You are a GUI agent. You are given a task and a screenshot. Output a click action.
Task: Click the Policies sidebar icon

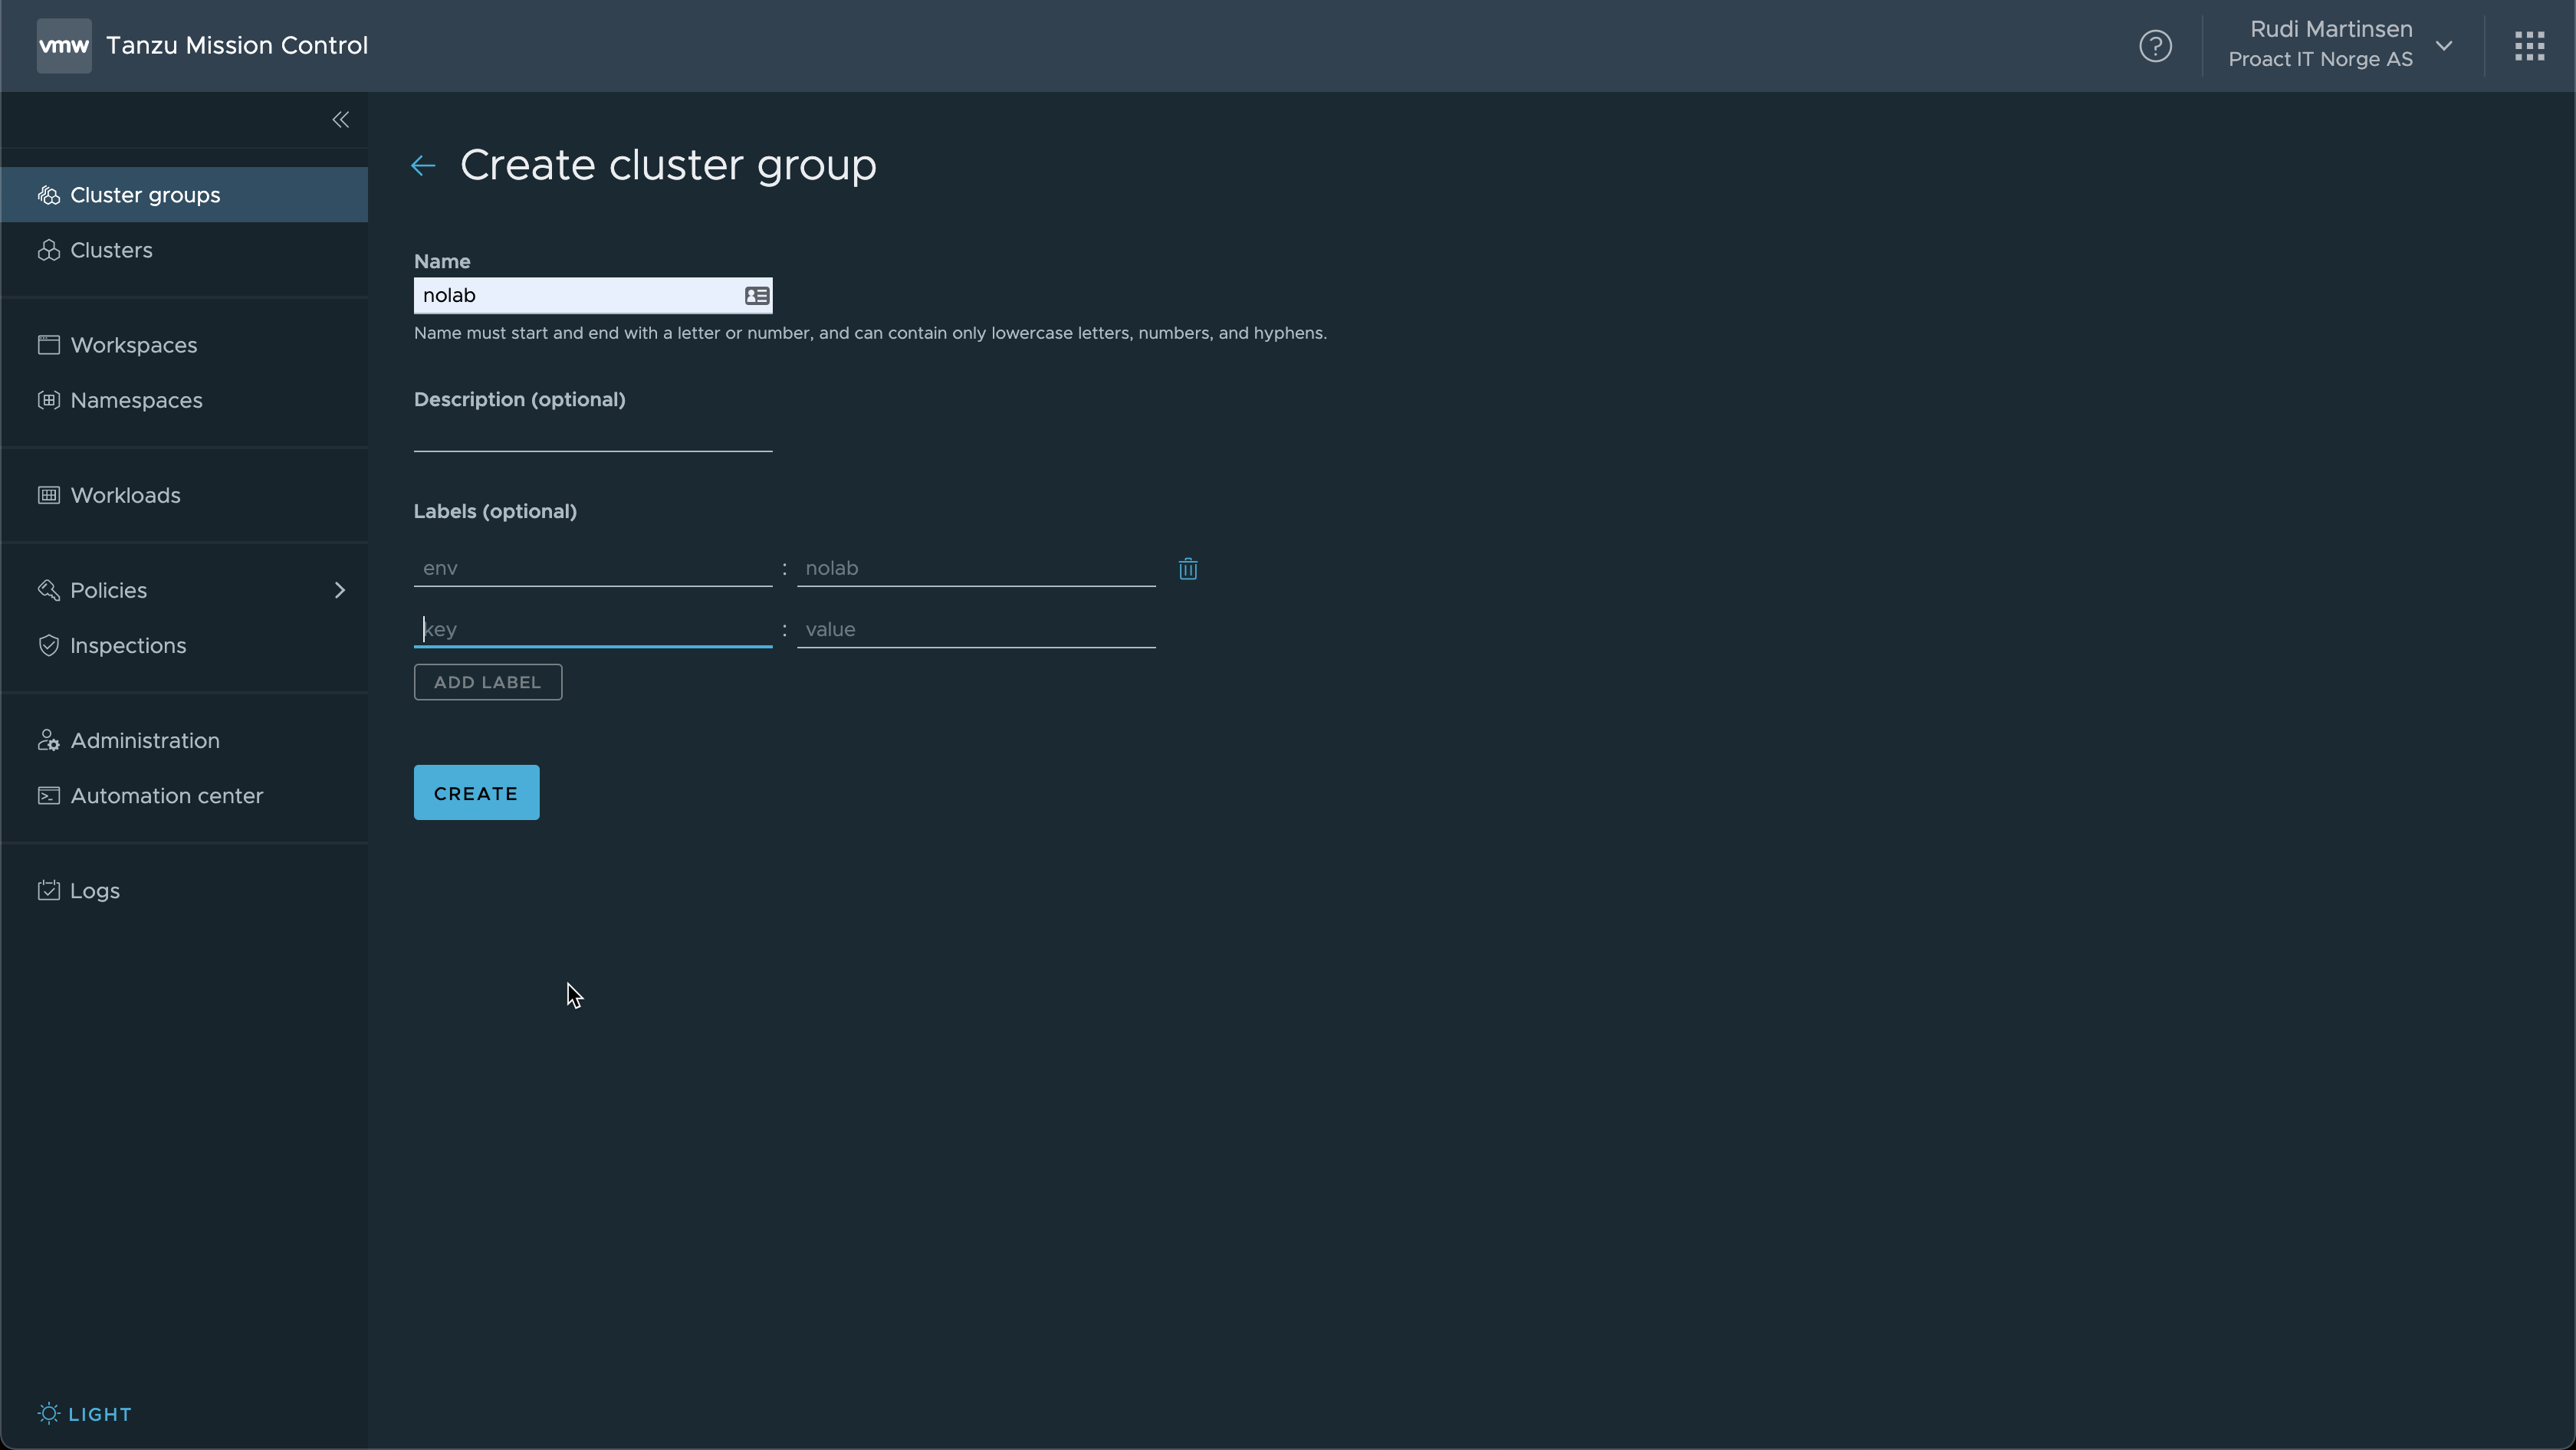point(48,589)
